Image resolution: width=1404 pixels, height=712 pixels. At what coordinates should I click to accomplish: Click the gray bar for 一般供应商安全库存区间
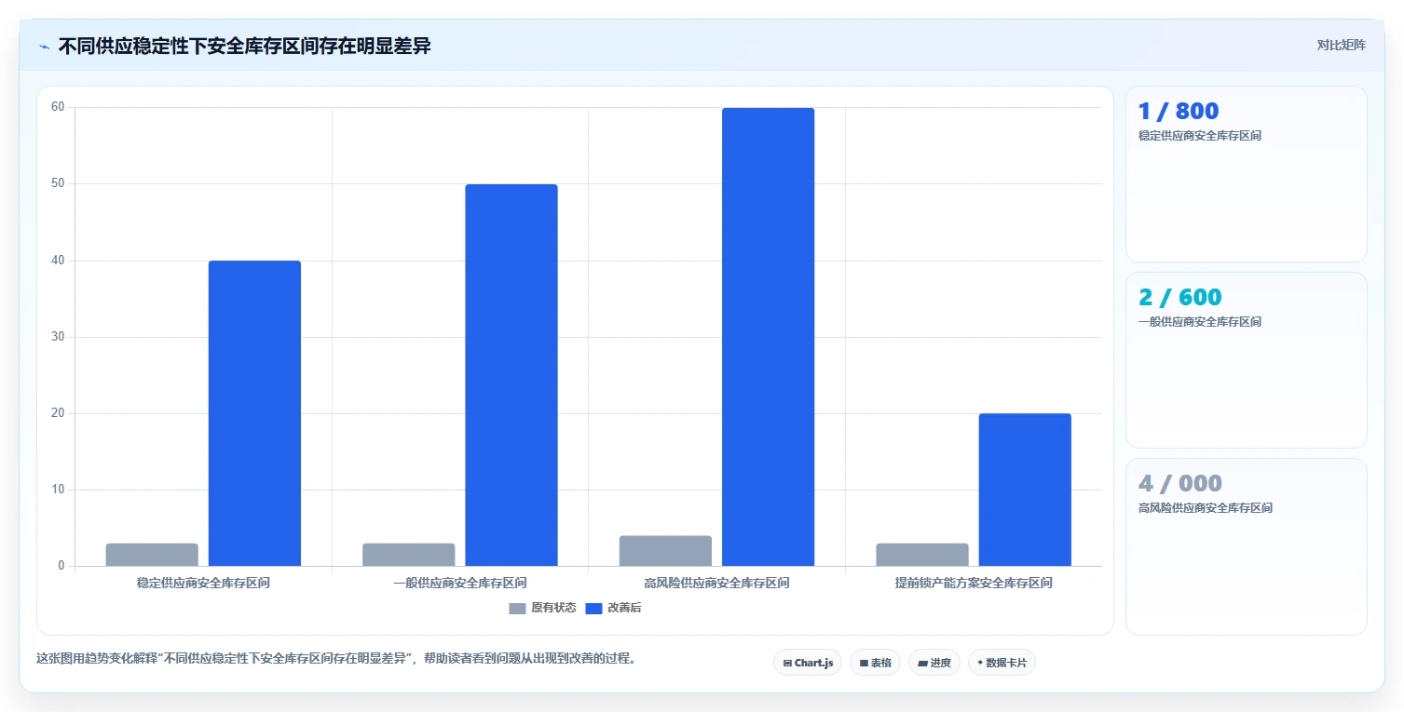pos(409,555)
